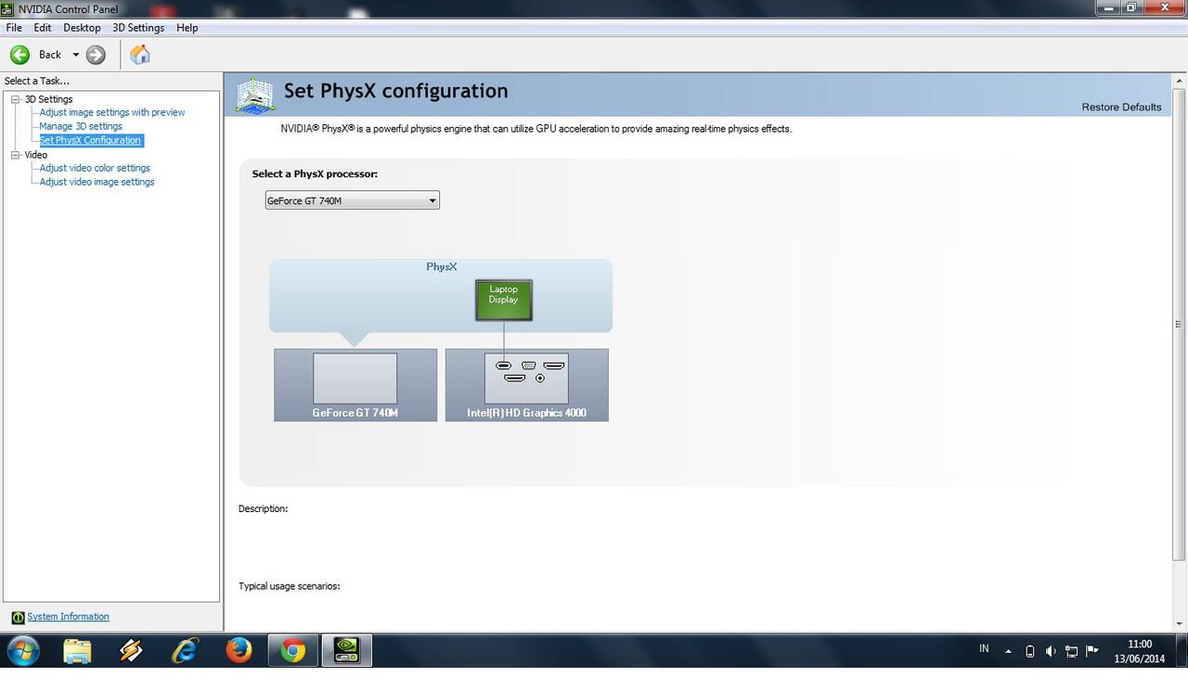Viewport: 1188px width, 679px height.
Task: Click the vertical scrollbar of the main panel
Action: [x=1179, y=324]
